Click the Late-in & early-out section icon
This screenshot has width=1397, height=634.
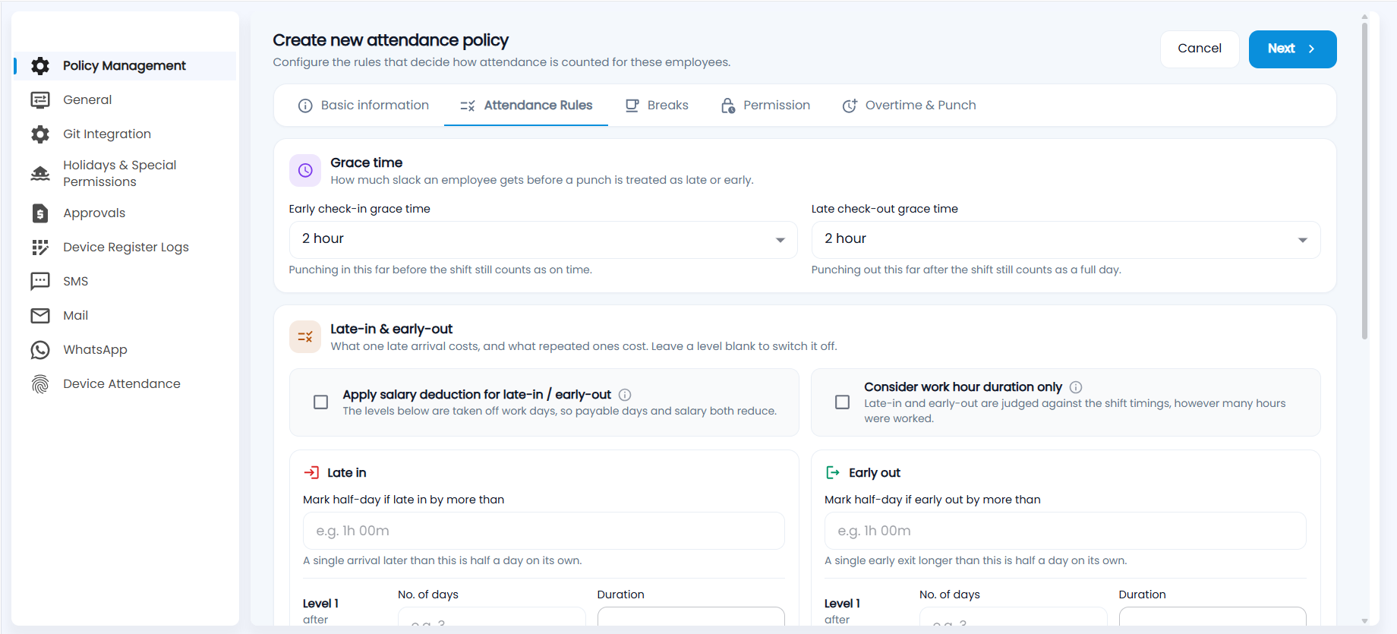click(x=305, y=337)
